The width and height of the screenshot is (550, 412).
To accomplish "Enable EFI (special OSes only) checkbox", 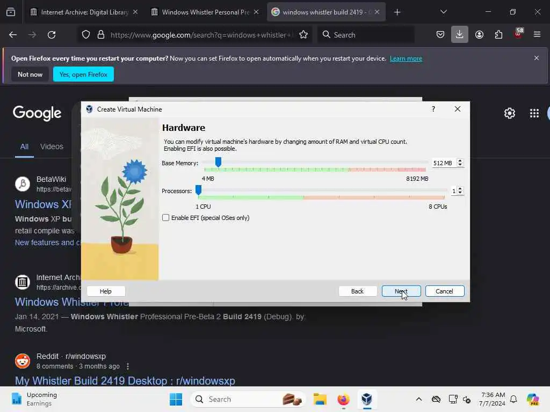I will 165,218.
